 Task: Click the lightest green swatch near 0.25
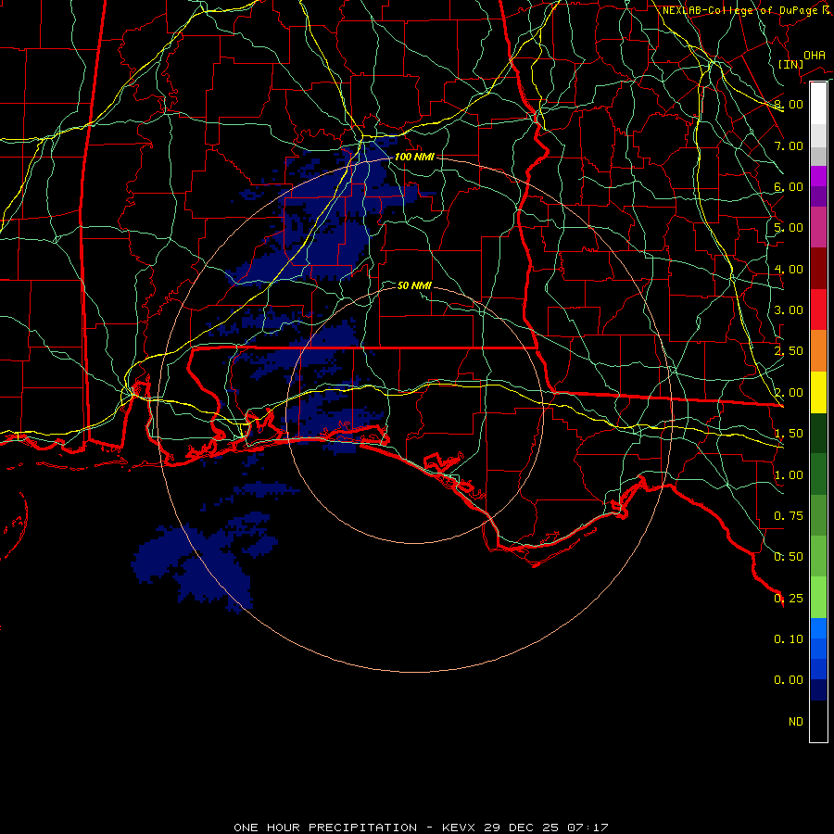[x=818, y=598]
